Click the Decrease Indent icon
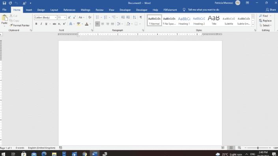This screenshot has height=156, width=278. coord(123,17)
